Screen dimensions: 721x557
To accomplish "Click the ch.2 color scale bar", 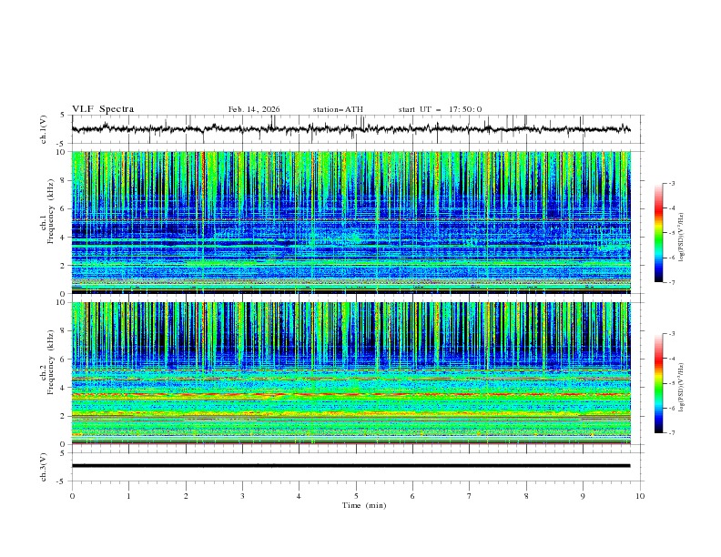I will pyautogui.click(x=659, y=383).
